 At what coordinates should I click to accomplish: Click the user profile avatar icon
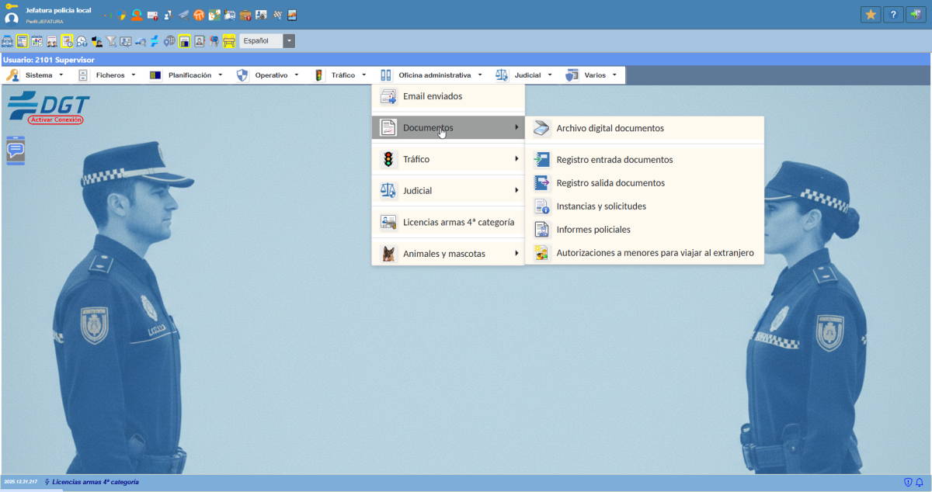coord(12,18)
